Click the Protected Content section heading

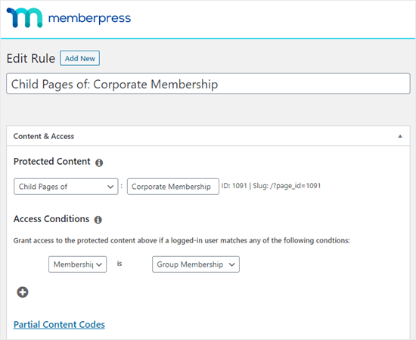click(x=52, y=162)
